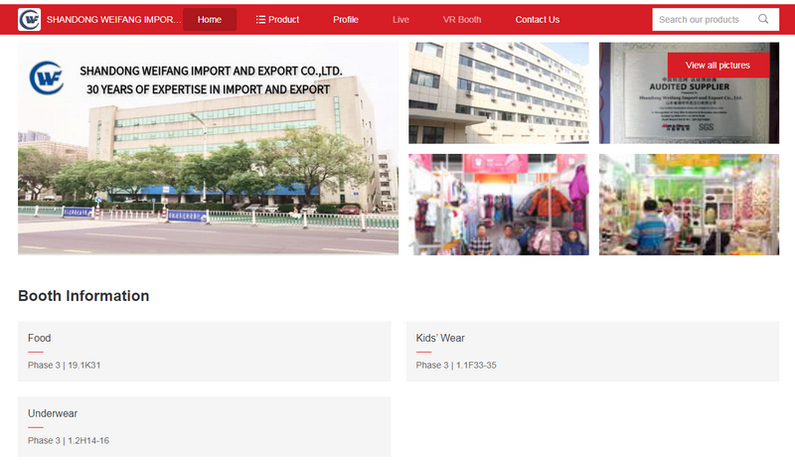This screenshot has height=466, width=795.
Task: Click the search magnifier icon
Action: [763, 19]
